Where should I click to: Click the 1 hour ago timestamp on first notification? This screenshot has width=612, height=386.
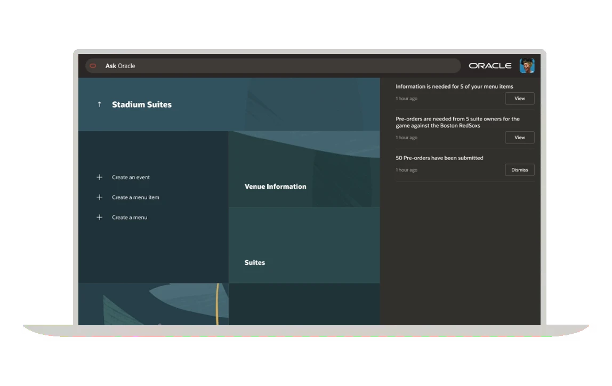click(406, 98)
